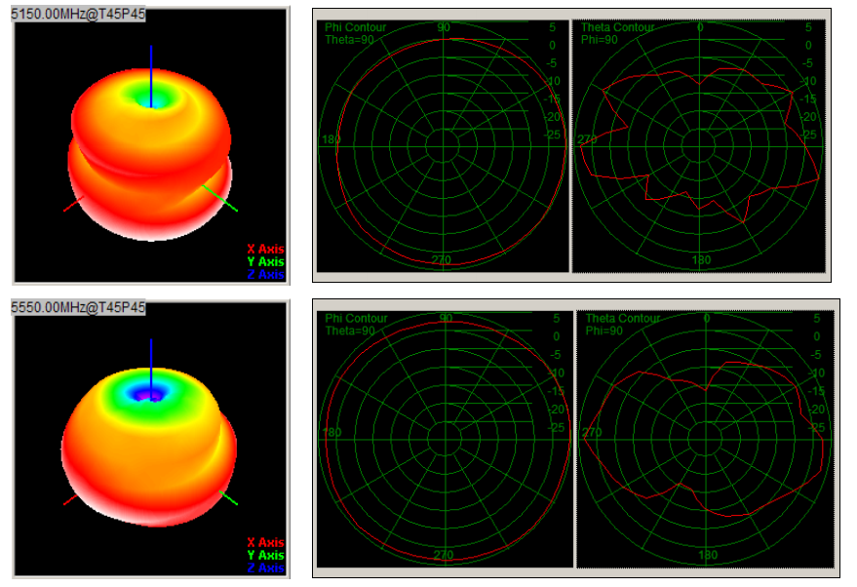Click 270 degree label in 5150 MHz Phi contour
Viewport: 857px width, 587px height.
pyautogui.click(x=443, y=260)
